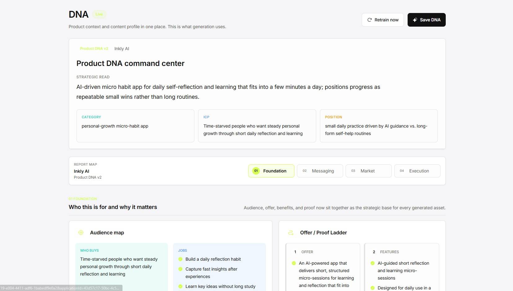Click the OFFER step 1 header

304,252
